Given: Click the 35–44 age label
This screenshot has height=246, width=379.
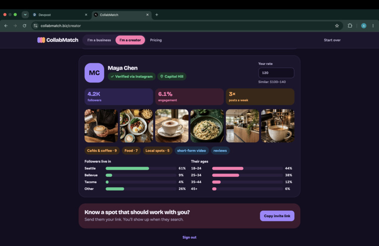Looking at the screenshot, I should [x=196, y=182].
